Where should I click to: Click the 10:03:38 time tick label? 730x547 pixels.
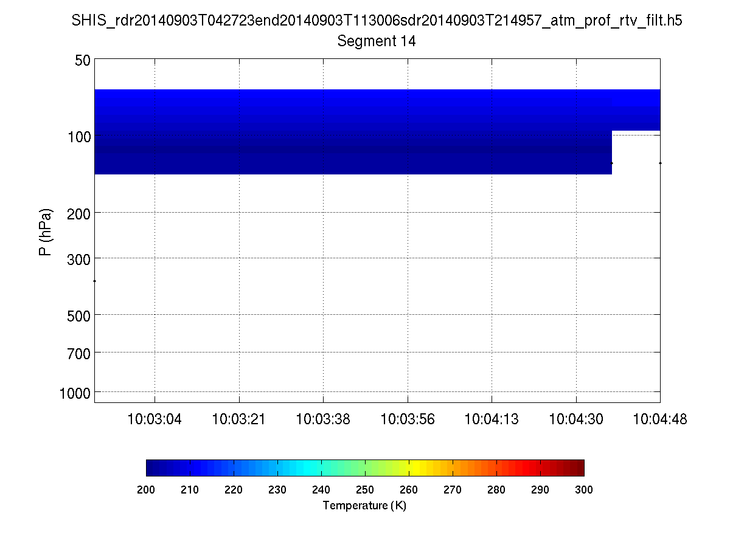pos(323,419)
